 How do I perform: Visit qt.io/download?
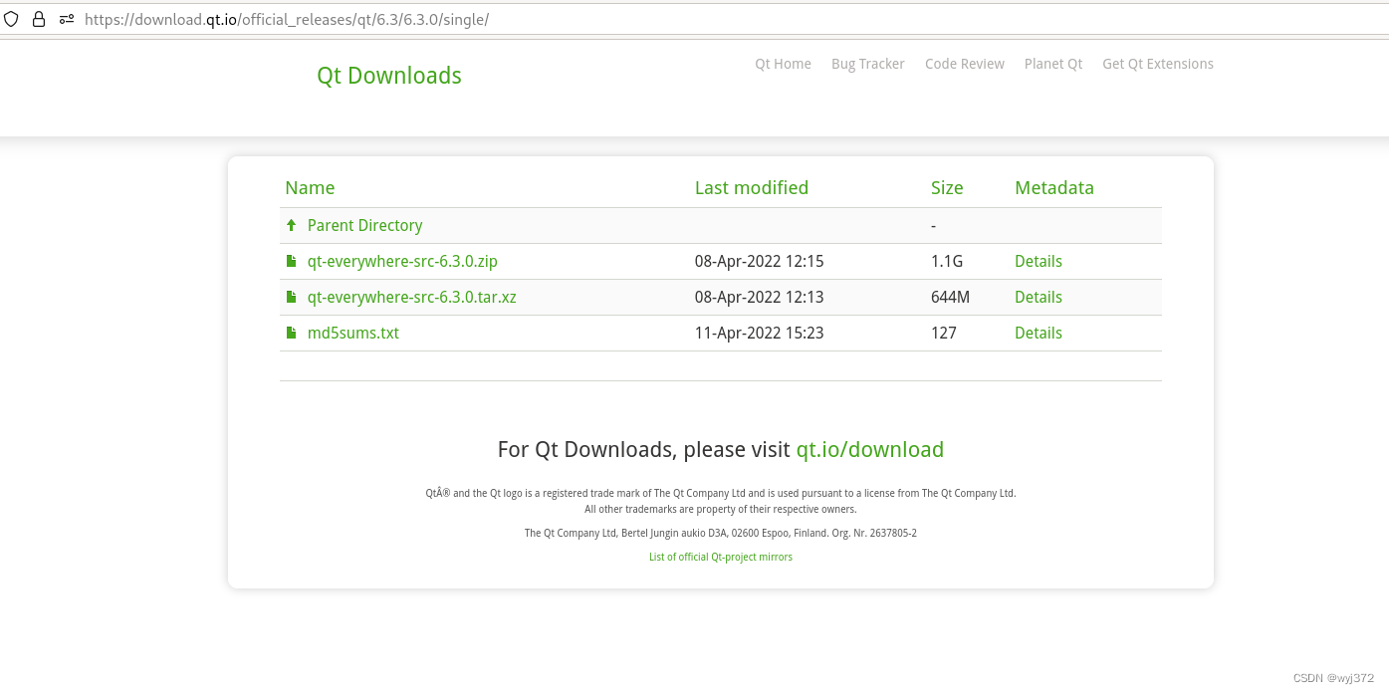click(869, 449)
